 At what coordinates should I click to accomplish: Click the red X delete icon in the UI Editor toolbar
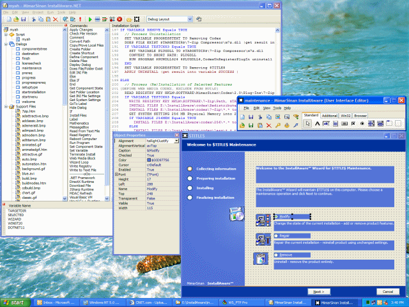269,125
